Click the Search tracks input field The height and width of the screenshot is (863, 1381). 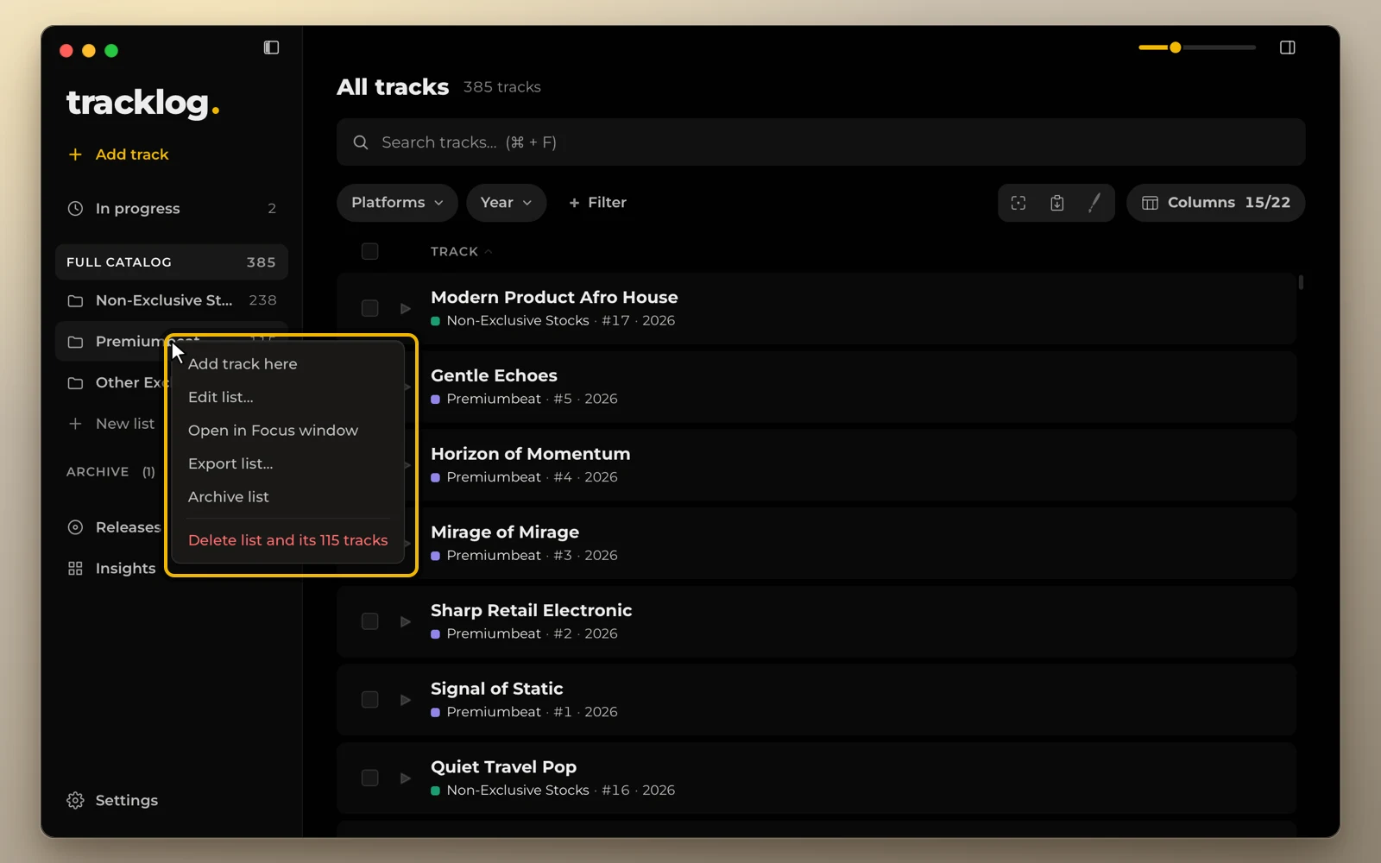(820, 142)
